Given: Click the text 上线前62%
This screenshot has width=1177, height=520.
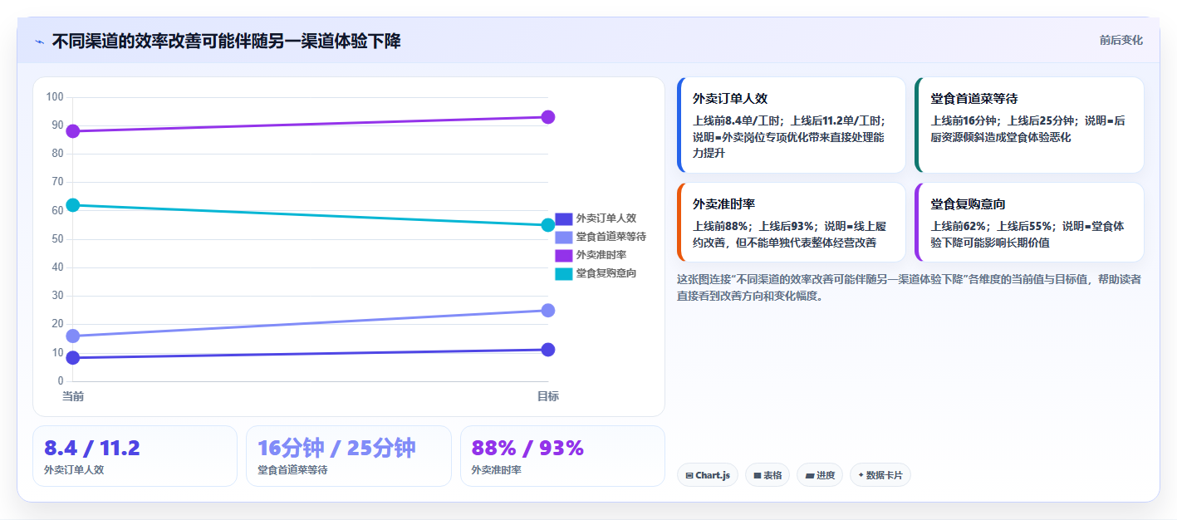Looking at the screenshot, I should (x=960, y=226).
